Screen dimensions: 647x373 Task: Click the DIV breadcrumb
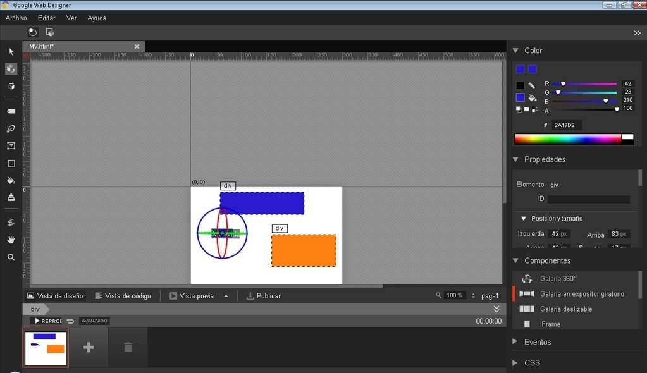coord(35,309)
